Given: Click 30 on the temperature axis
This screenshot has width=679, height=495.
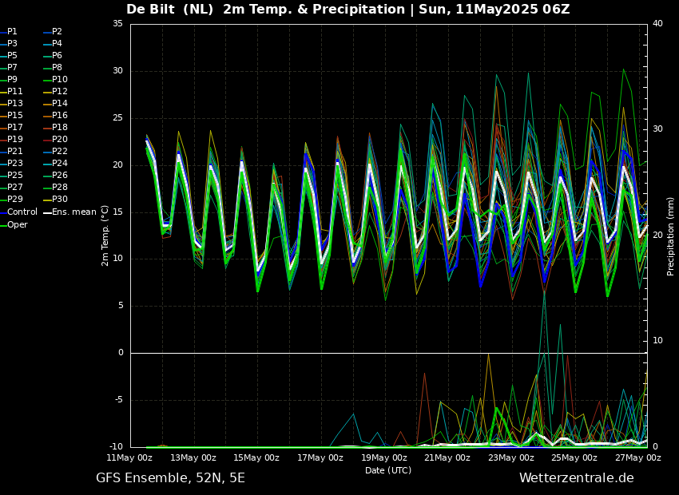Looking at the screenshot, I should click(118, 71).
